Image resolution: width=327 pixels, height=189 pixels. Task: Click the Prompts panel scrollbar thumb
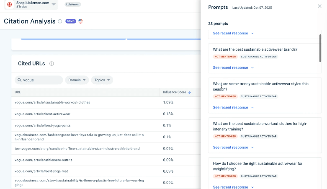pos(320,48)
